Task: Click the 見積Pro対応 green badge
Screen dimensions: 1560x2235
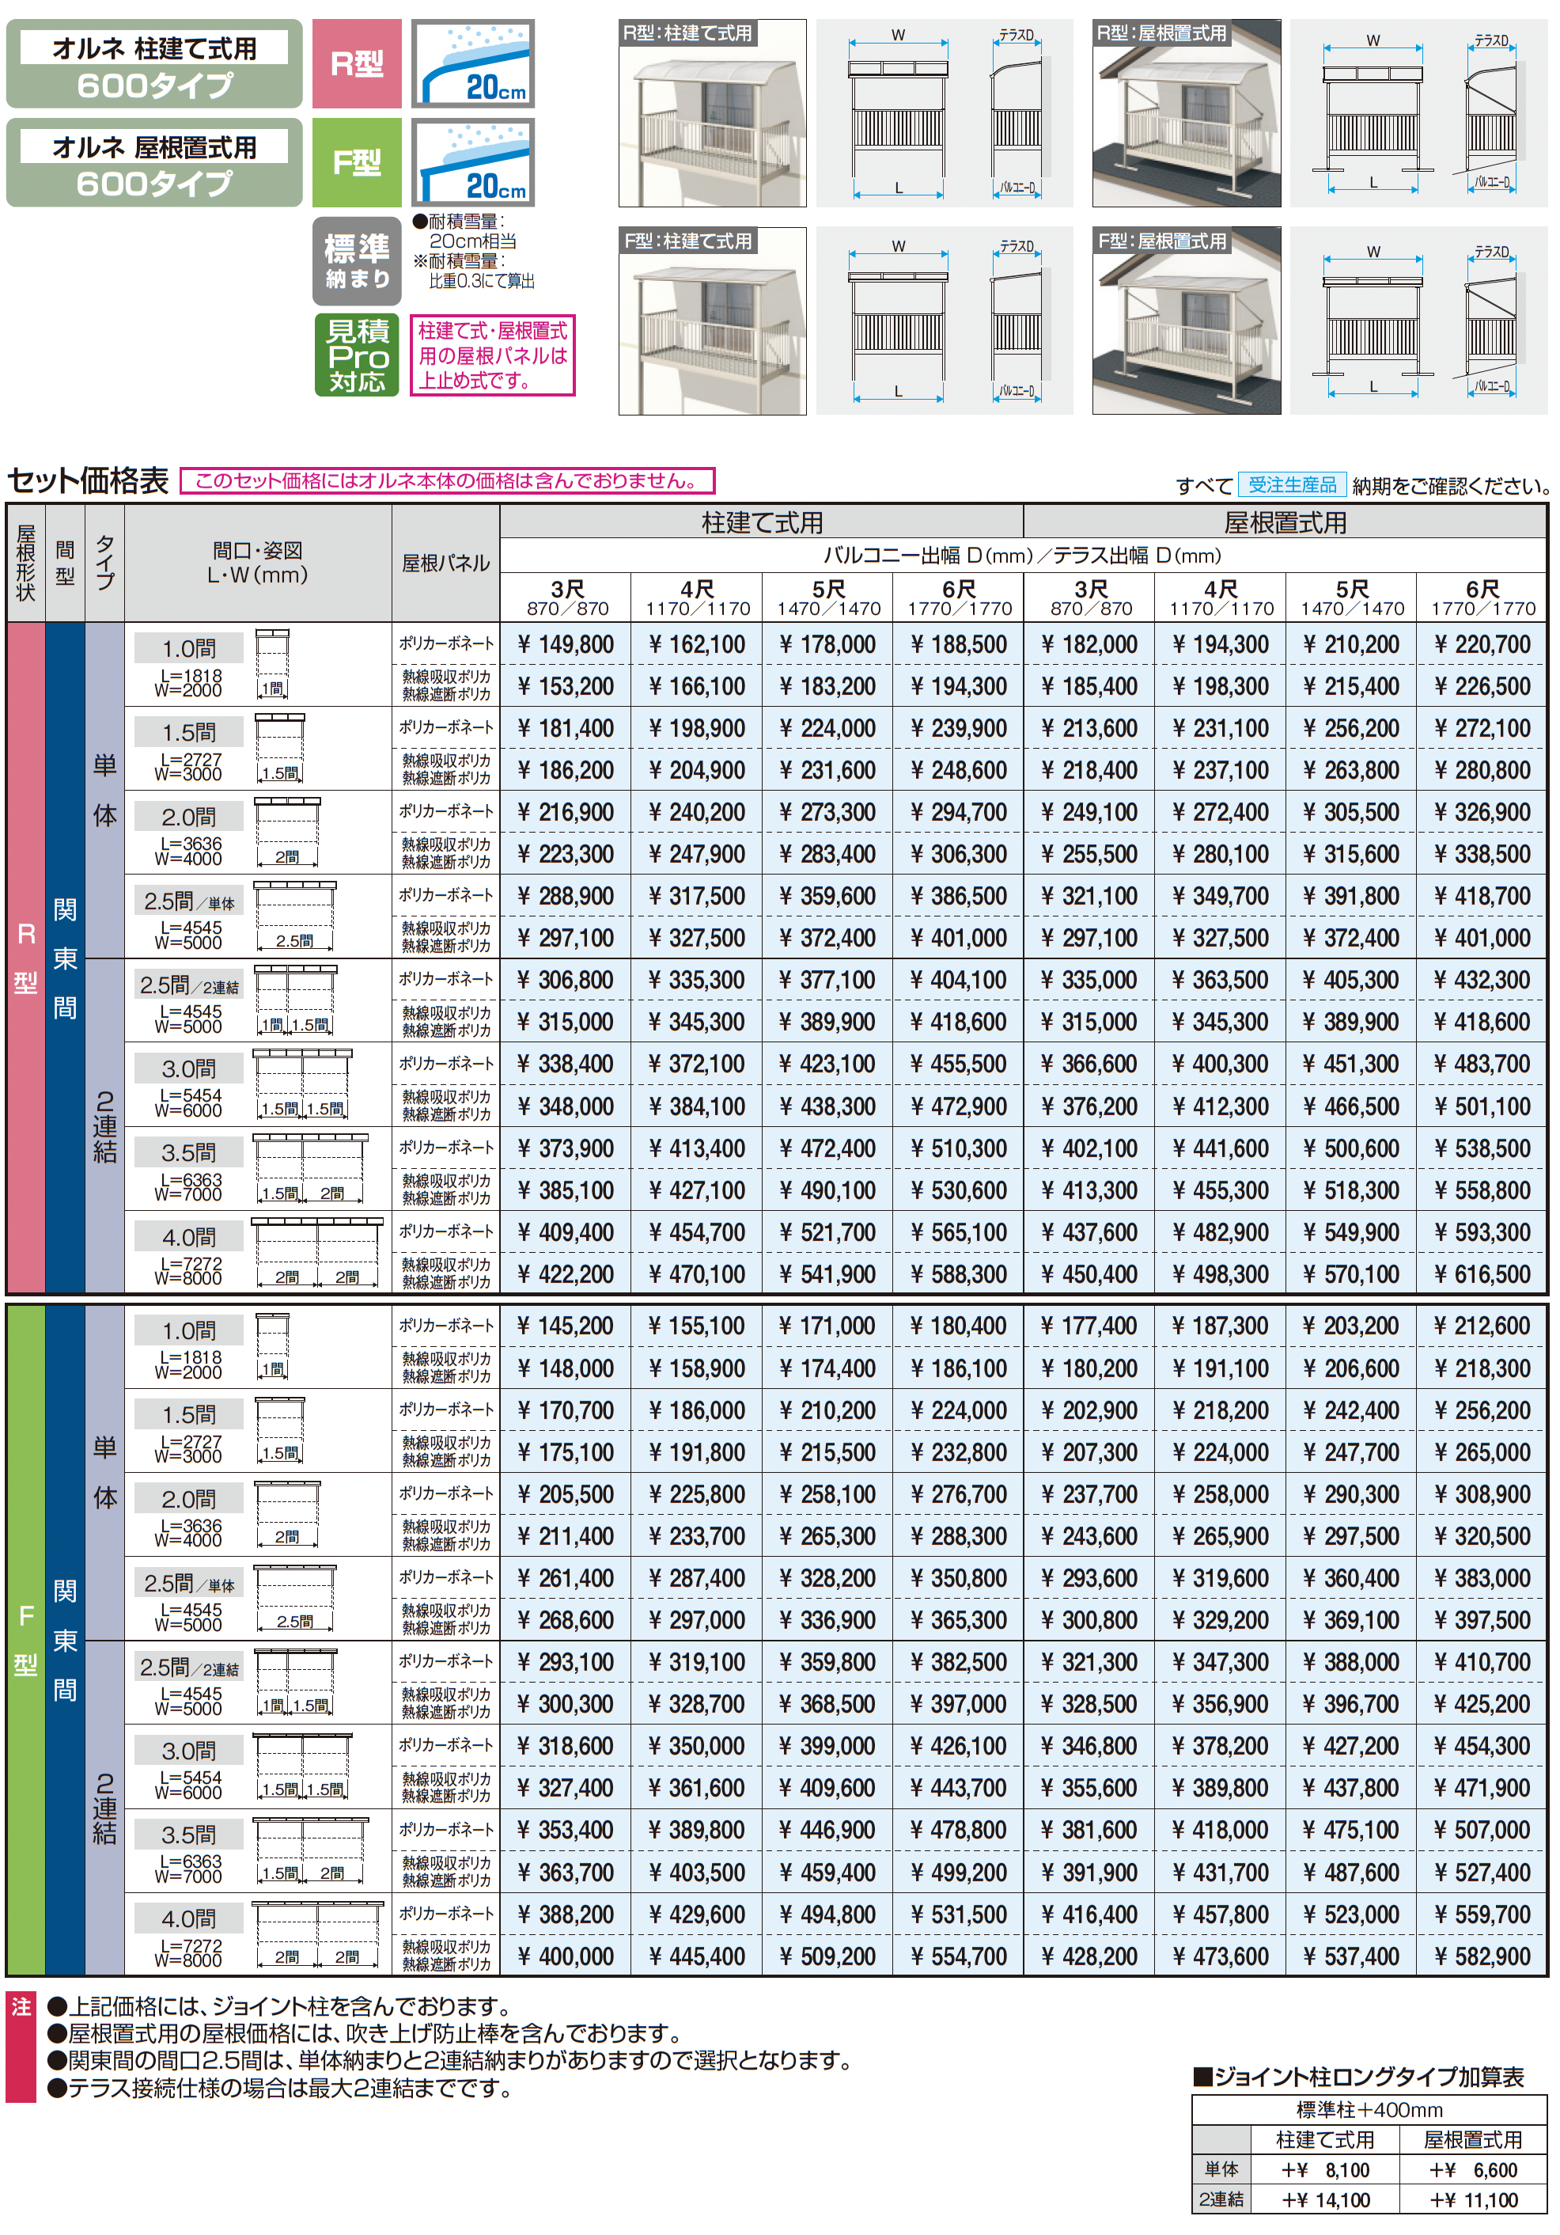Action: tap(356, 355)
